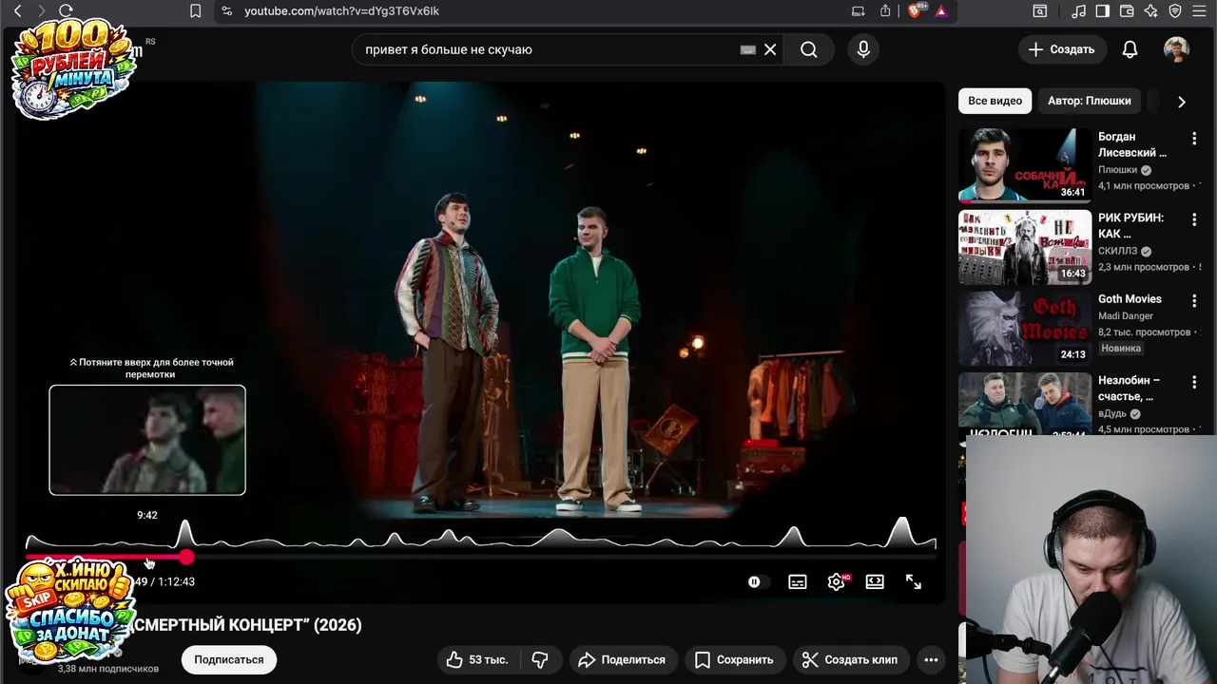Like the video with 53 тыс. thumbs up
The height and width of the screenshot is (684, 1217).
point(477,659)
